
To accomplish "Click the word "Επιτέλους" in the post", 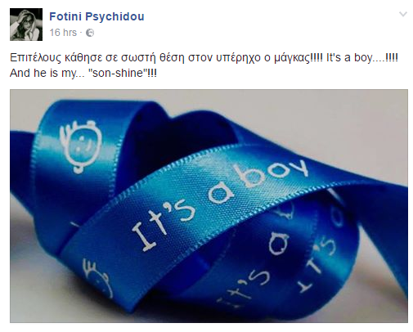I will tap(35, 58).
